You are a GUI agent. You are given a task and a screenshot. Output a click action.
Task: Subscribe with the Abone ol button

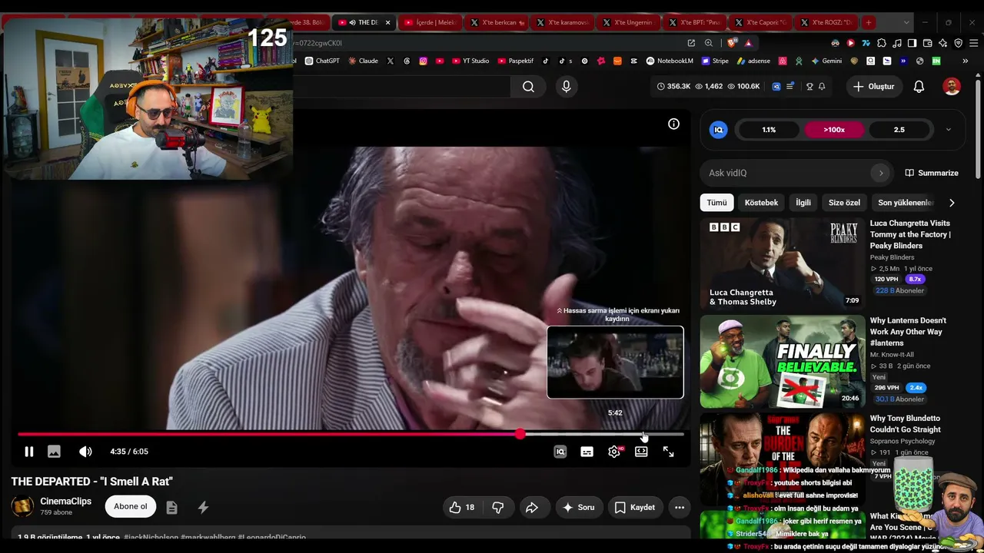130,507
